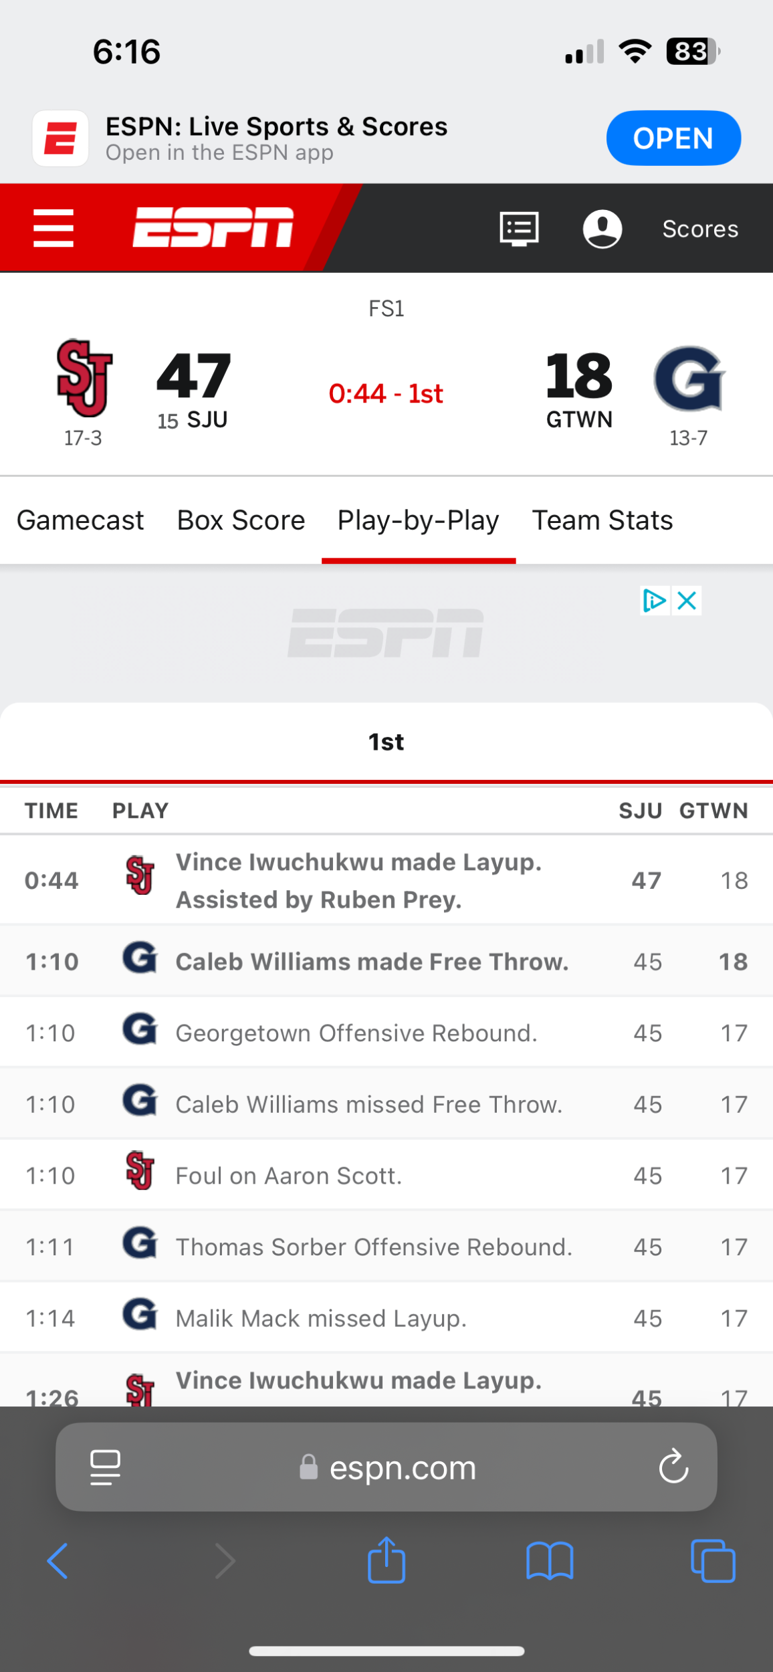Switch to the Box Score tab
The image size is (773, 1672).
click(x=241, y=520)
